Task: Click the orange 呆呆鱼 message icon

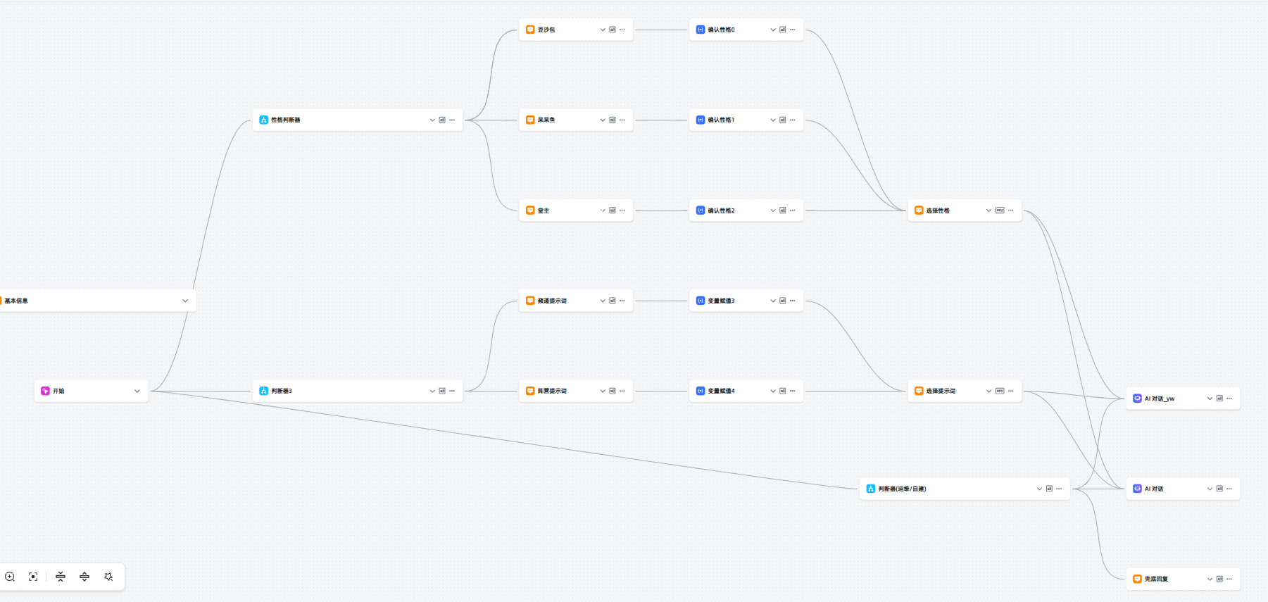Action: point(530,120)
